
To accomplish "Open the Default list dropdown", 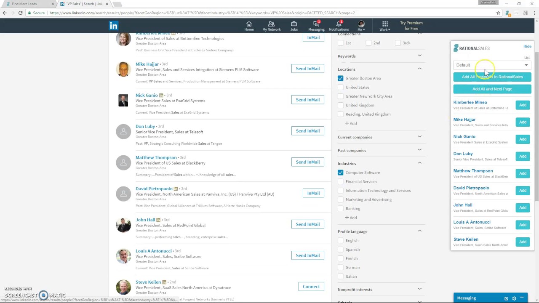I will coord(492,65).
